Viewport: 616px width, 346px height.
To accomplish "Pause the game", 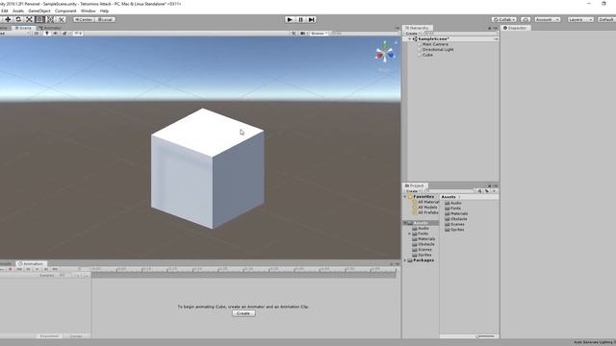I will point(300,19).
